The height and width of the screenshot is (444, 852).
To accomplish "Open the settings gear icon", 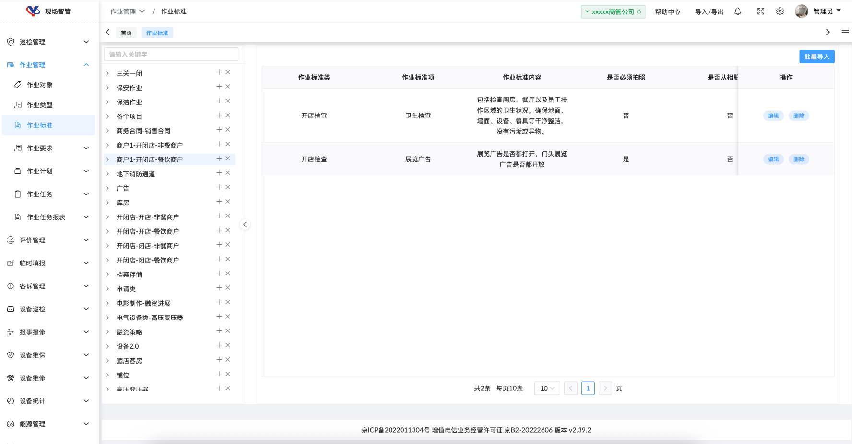I will pyautogui.click(x=780, y=11).
